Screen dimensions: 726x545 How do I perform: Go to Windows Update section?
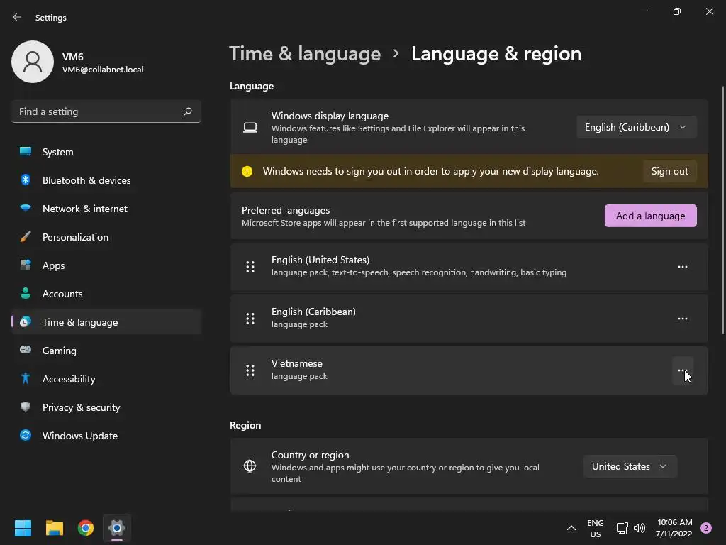click(79, 436)
